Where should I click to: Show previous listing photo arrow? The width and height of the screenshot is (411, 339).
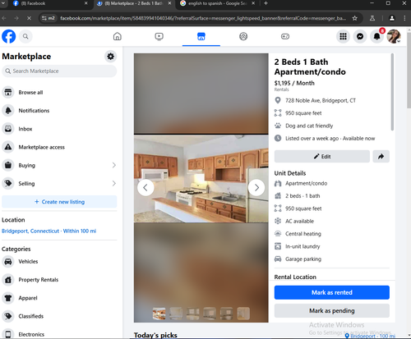point(145,188)
